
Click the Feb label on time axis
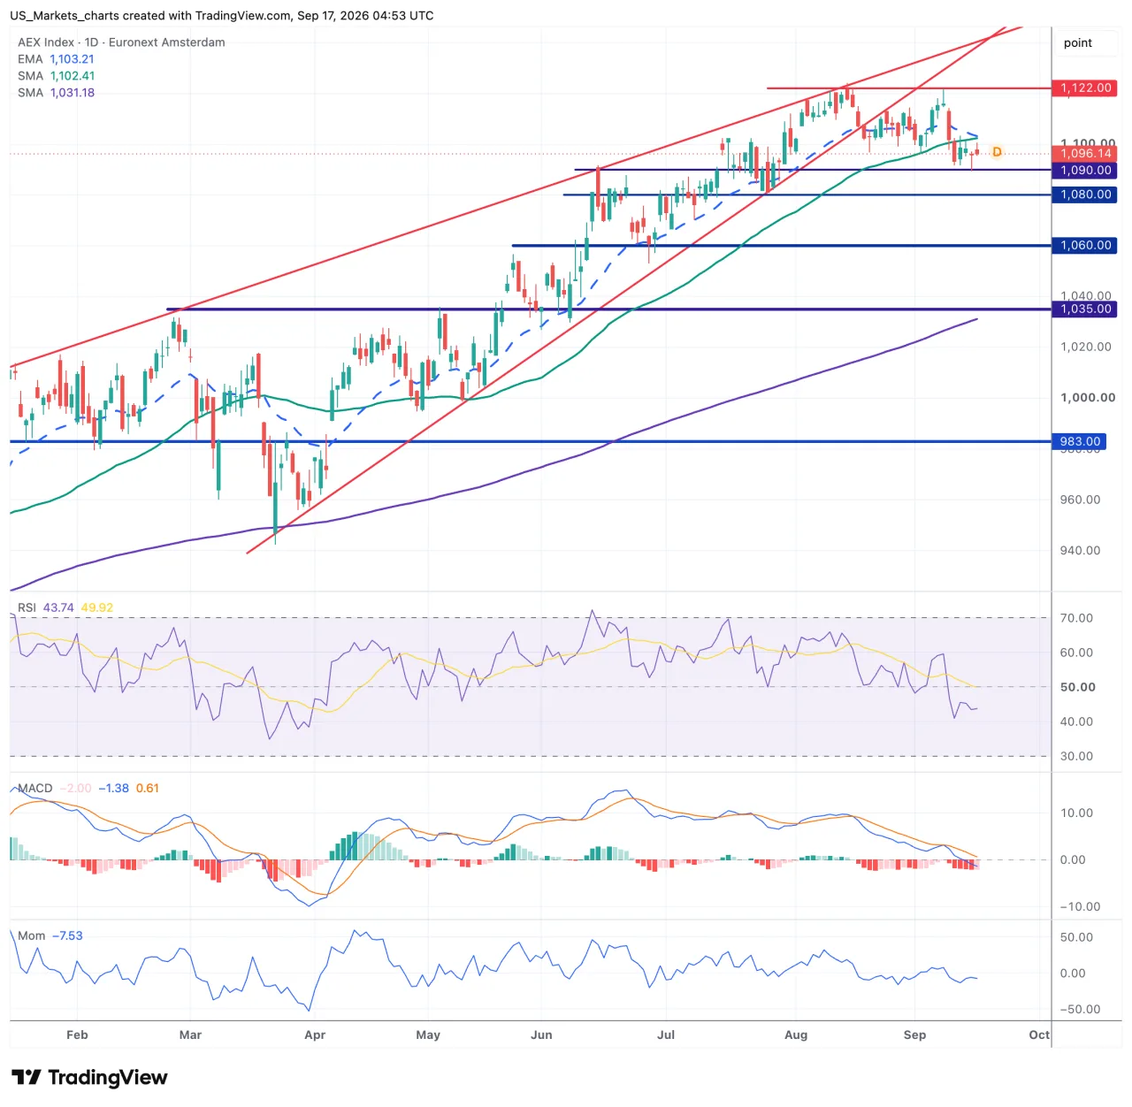(77, 1034)
